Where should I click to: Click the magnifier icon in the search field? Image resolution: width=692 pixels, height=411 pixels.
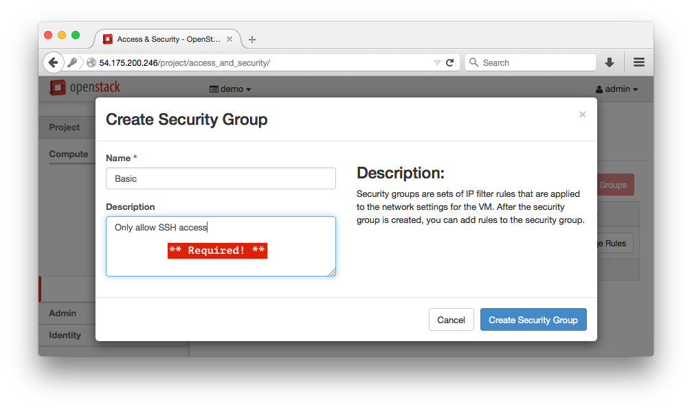(x=473, y=62)
